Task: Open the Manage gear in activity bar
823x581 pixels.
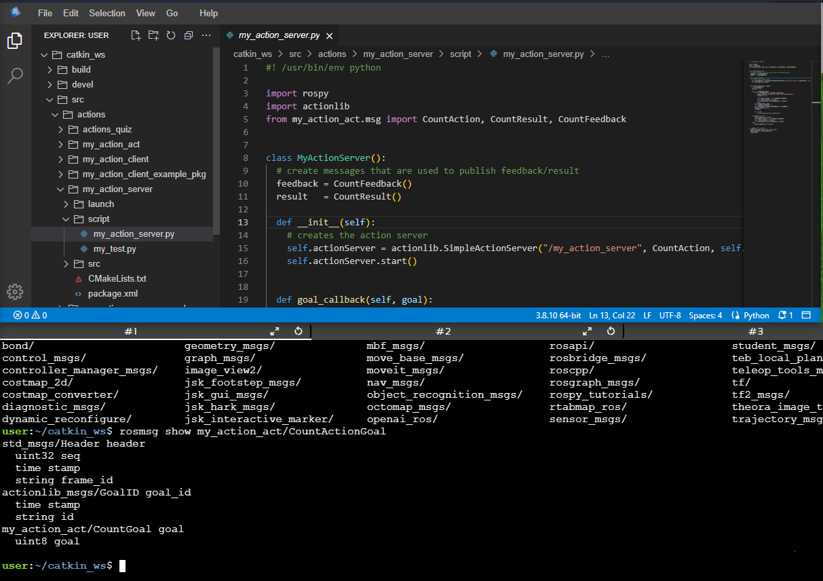Action: point(15,292)
